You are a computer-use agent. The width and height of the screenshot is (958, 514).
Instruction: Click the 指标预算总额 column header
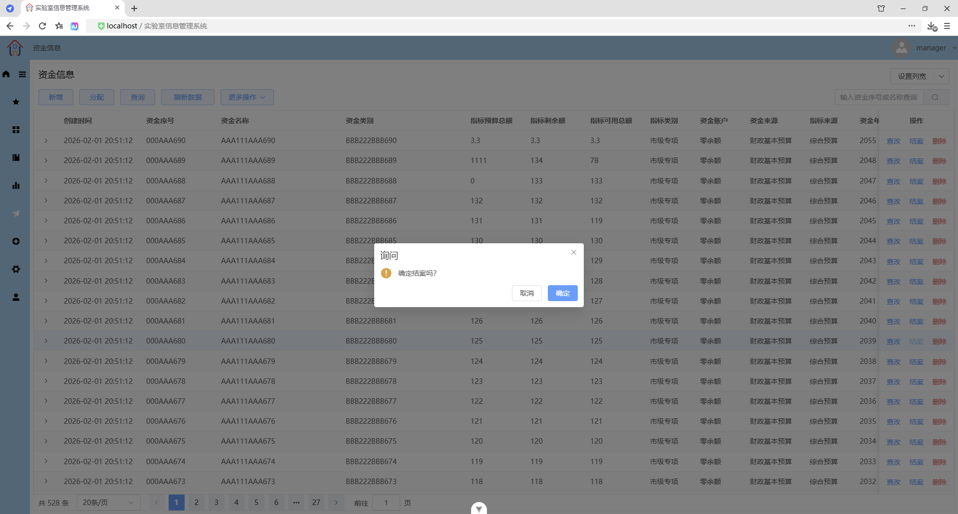click(491, 121)
